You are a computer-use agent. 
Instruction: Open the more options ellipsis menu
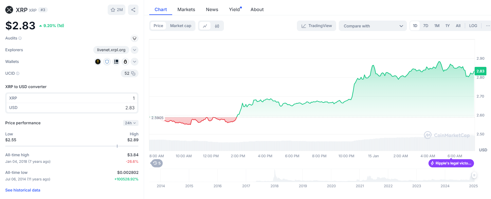[x=488, y=26]
